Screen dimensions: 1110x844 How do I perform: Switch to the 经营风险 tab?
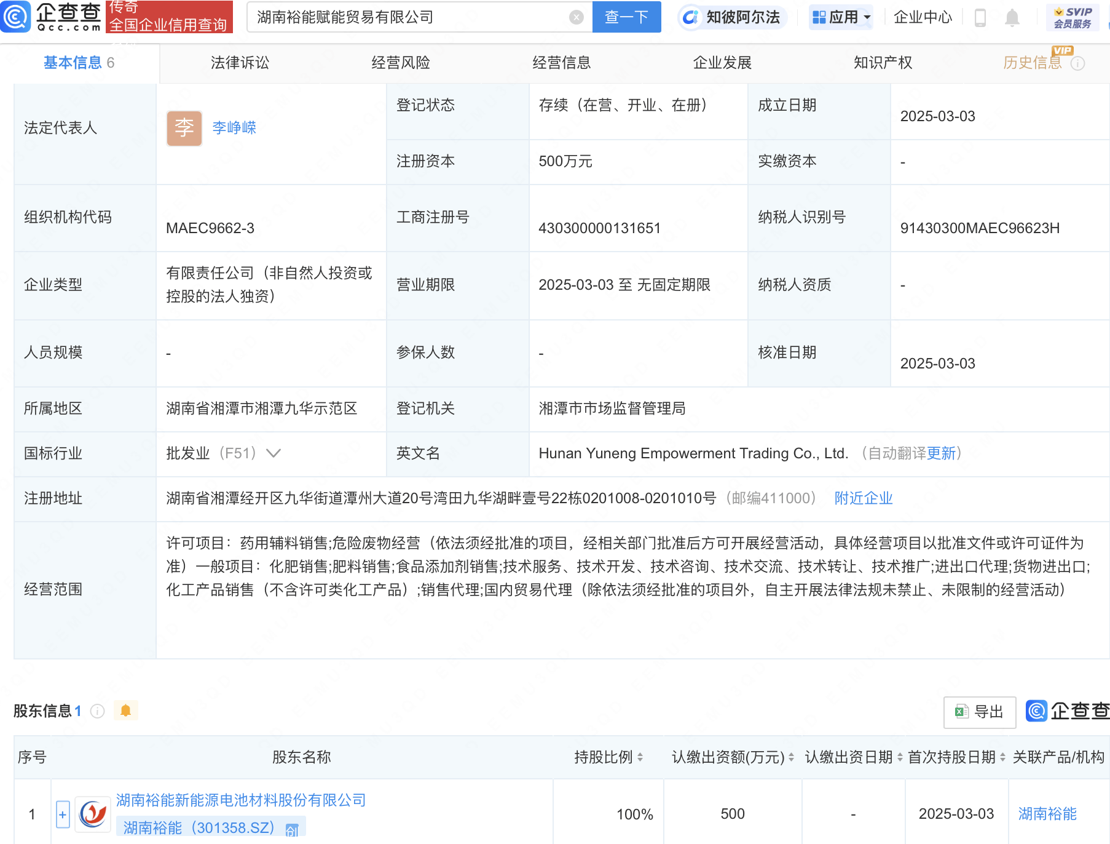(x=401, y=63)
